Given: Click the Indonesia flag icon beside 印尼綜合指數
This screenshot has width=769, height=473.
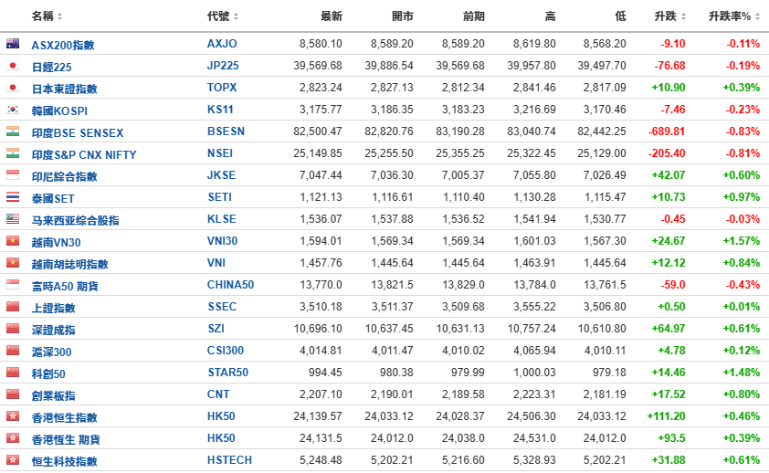Looking at the screenshot, I should (x=13, y=175).
